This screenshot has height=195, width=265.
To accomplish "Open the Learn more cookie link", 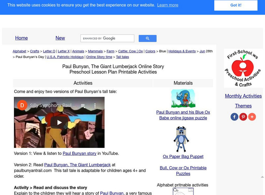I will click(168, 5).
